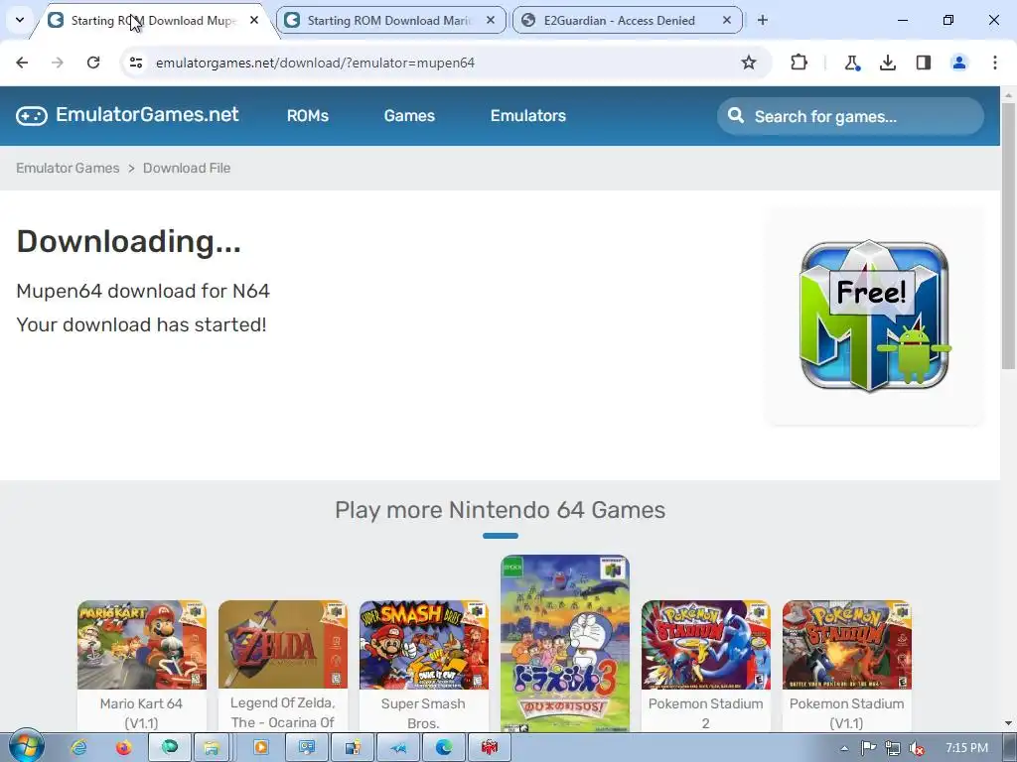Reload the current page
1017x762 pixels.
[x=93, y=63]
